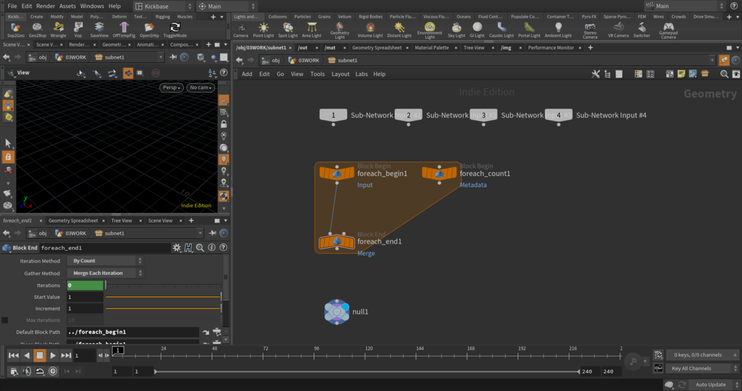Create an Ambient Light from shelf
This screenshot has height=391, width=742.
pos(558,30)
